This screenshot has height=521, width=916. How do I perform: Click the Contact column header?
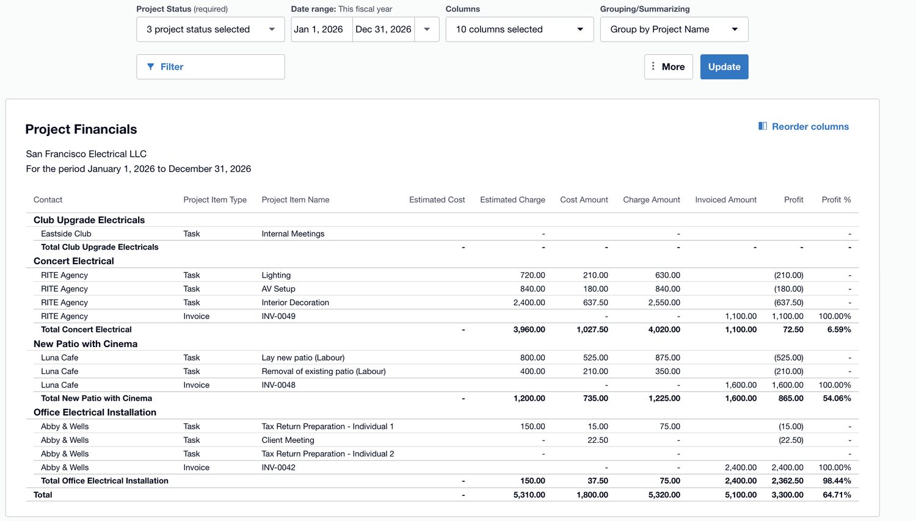48,199
